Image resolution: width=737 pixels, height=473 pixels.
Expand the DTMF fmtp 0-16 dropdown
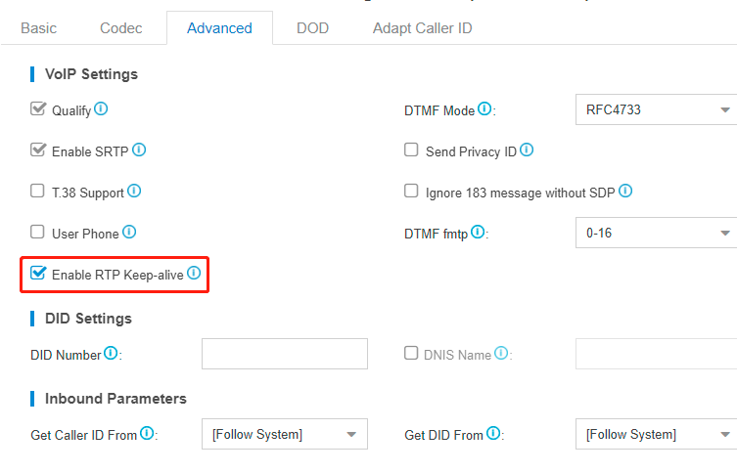(x=656, y=233)
